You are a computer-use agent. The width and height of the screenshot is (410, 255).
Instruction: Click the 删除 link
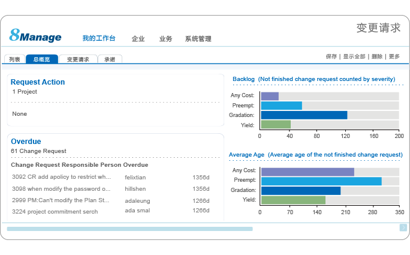pos(376,56)
